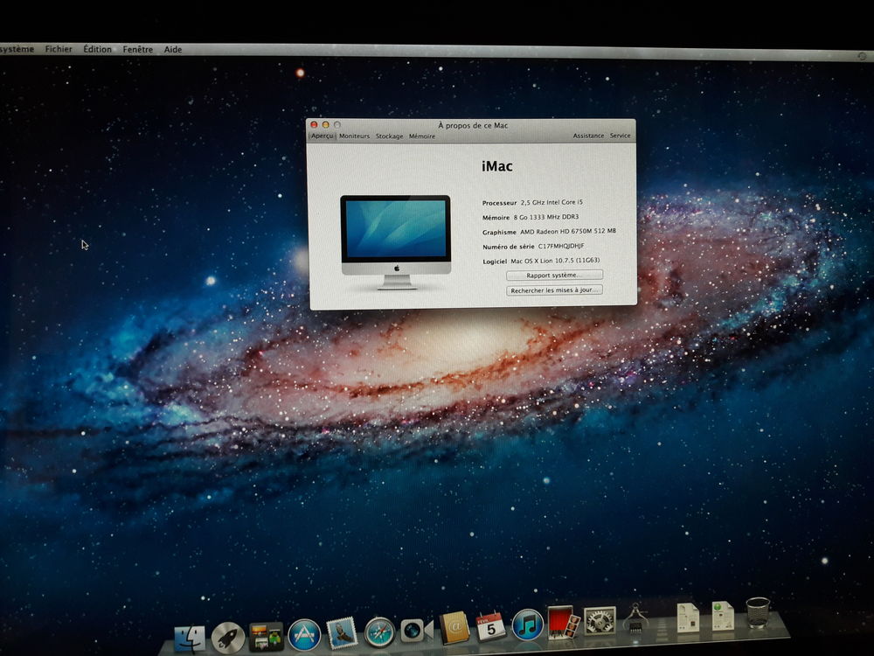
Task: Click the Rapport système button
Action: (554, 275)
